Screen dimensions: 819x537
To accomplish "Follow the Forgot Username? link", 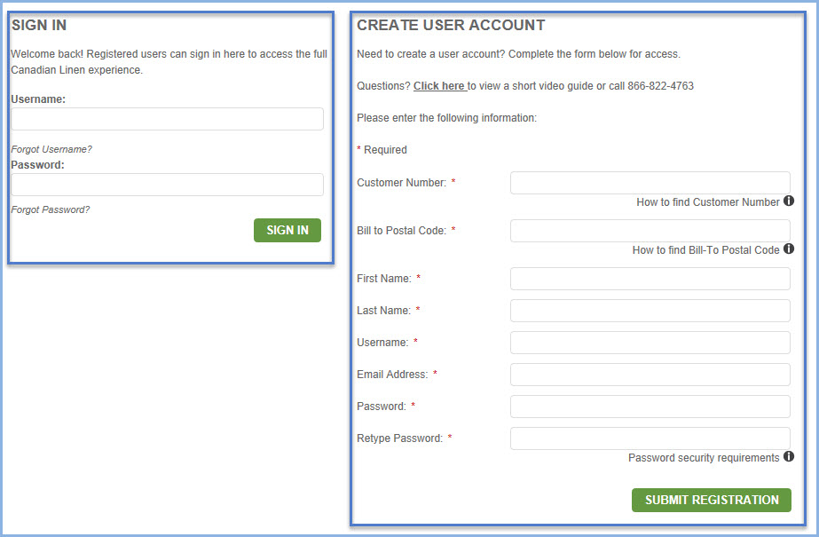I will tap(51, 149).
